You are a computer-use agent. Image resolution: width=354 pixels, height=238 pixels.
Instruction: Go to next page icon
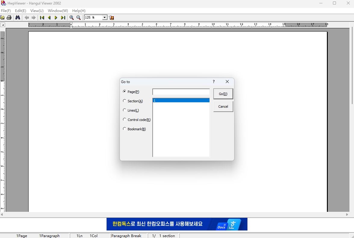point(56,17)
